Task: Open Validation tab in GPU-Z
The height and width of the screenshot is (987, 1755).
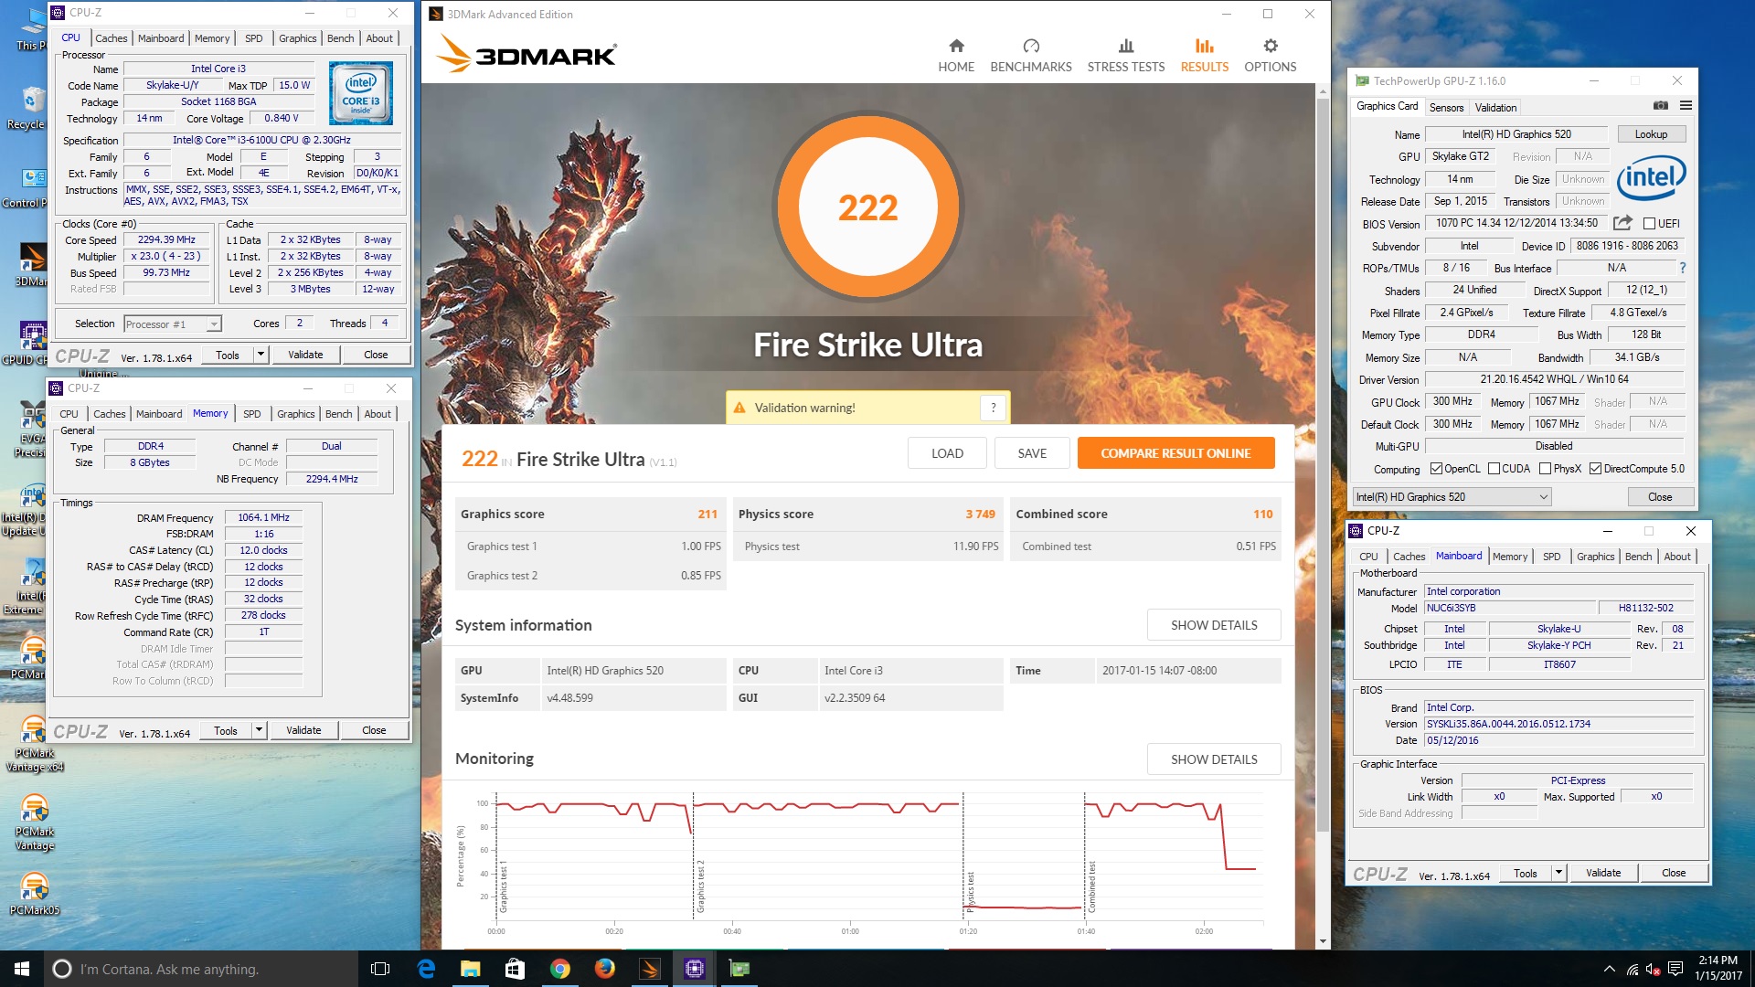Action: (x=1495, y=107)
